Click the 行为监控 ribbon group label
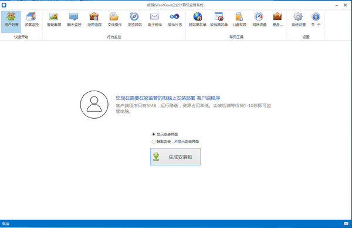The width and height of the screenshot is (352, 228). pos(114,37)
